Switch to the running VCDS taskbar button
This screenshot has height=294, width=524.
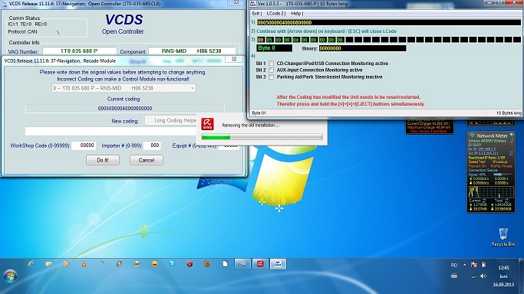242,264
